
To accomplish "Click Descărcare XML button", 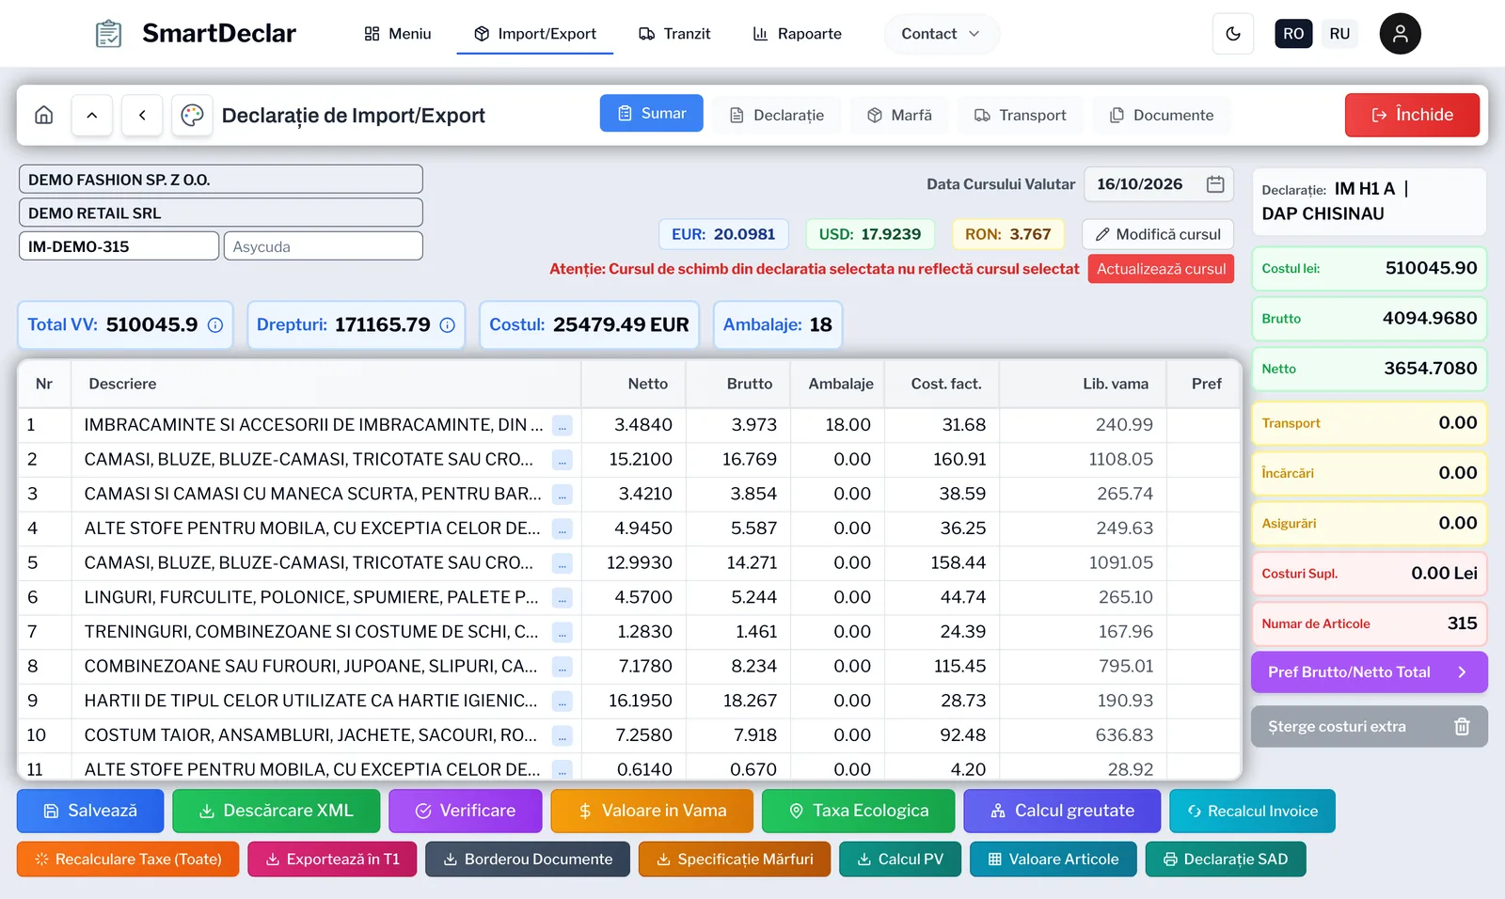I will 277,811.
